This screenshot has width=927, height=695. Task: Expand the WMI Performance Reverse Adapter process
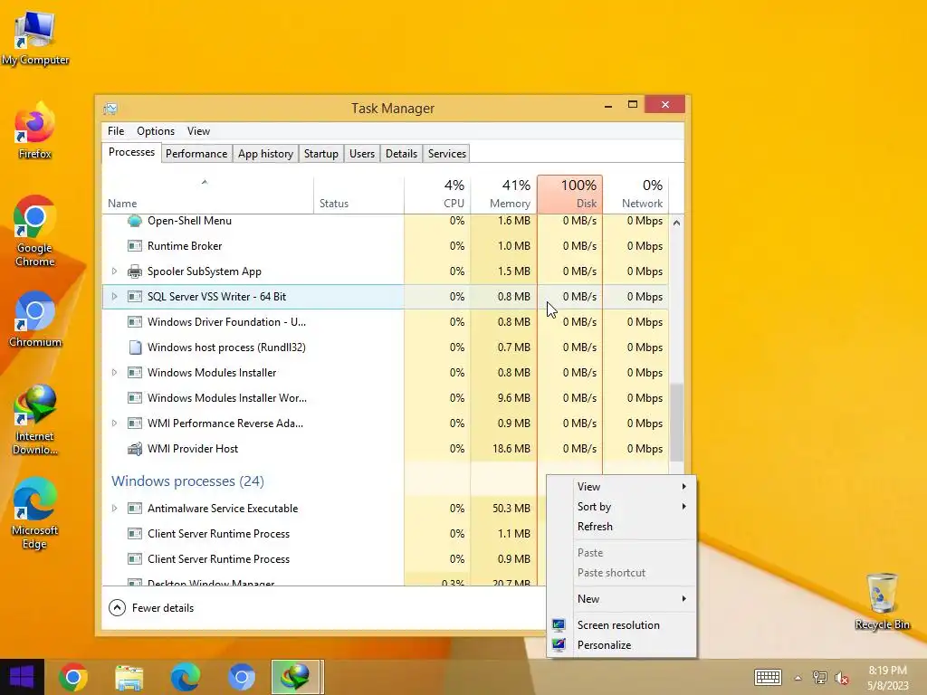[x=114, y=424]
